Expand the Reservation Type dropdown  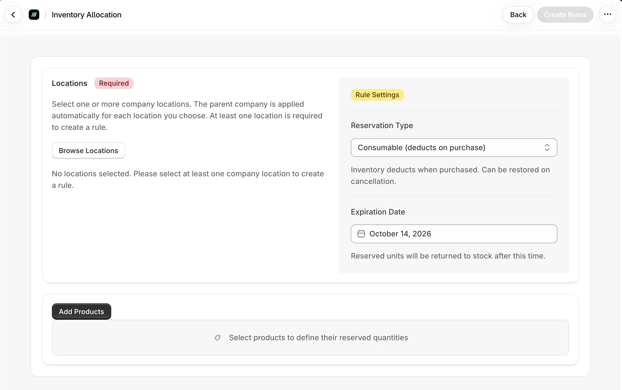coord(454,148)
